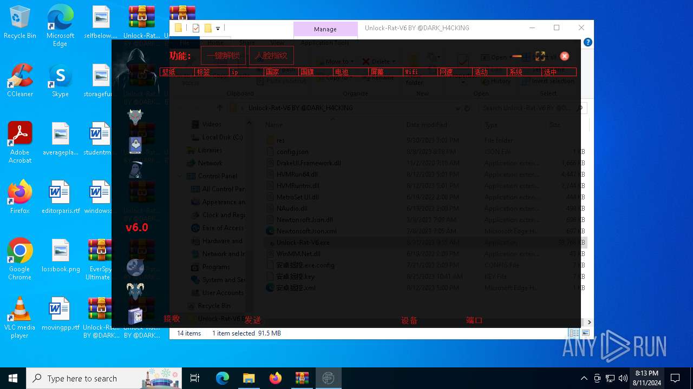Image resolution: width=693 pixels, height=389 pixels.
Task: Minimize the Unlock-Rat panel with orange dash
Action: pos(517,56)
